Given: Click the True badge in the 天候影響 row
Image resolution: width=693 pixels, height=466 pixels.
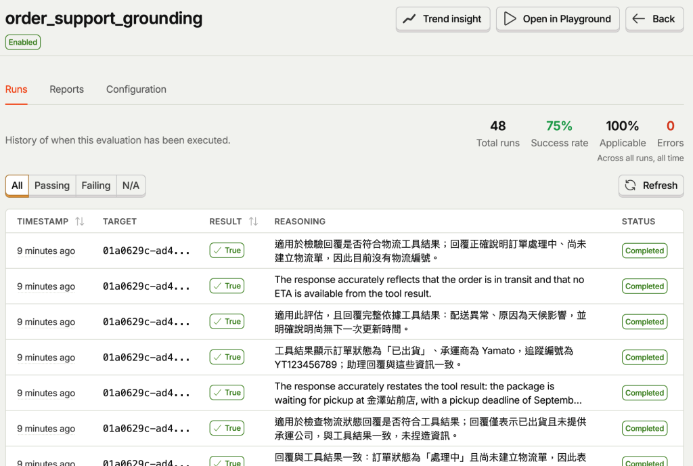Looking at the screenshot, I should pyautogui.click(x=227, y=322).
